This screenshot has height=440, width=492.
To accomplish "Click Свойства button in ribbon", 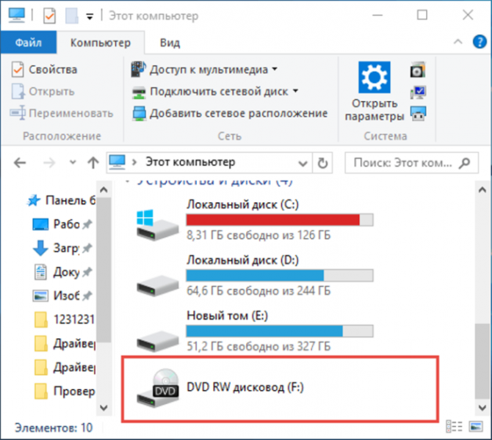I will tap(44, 70).
